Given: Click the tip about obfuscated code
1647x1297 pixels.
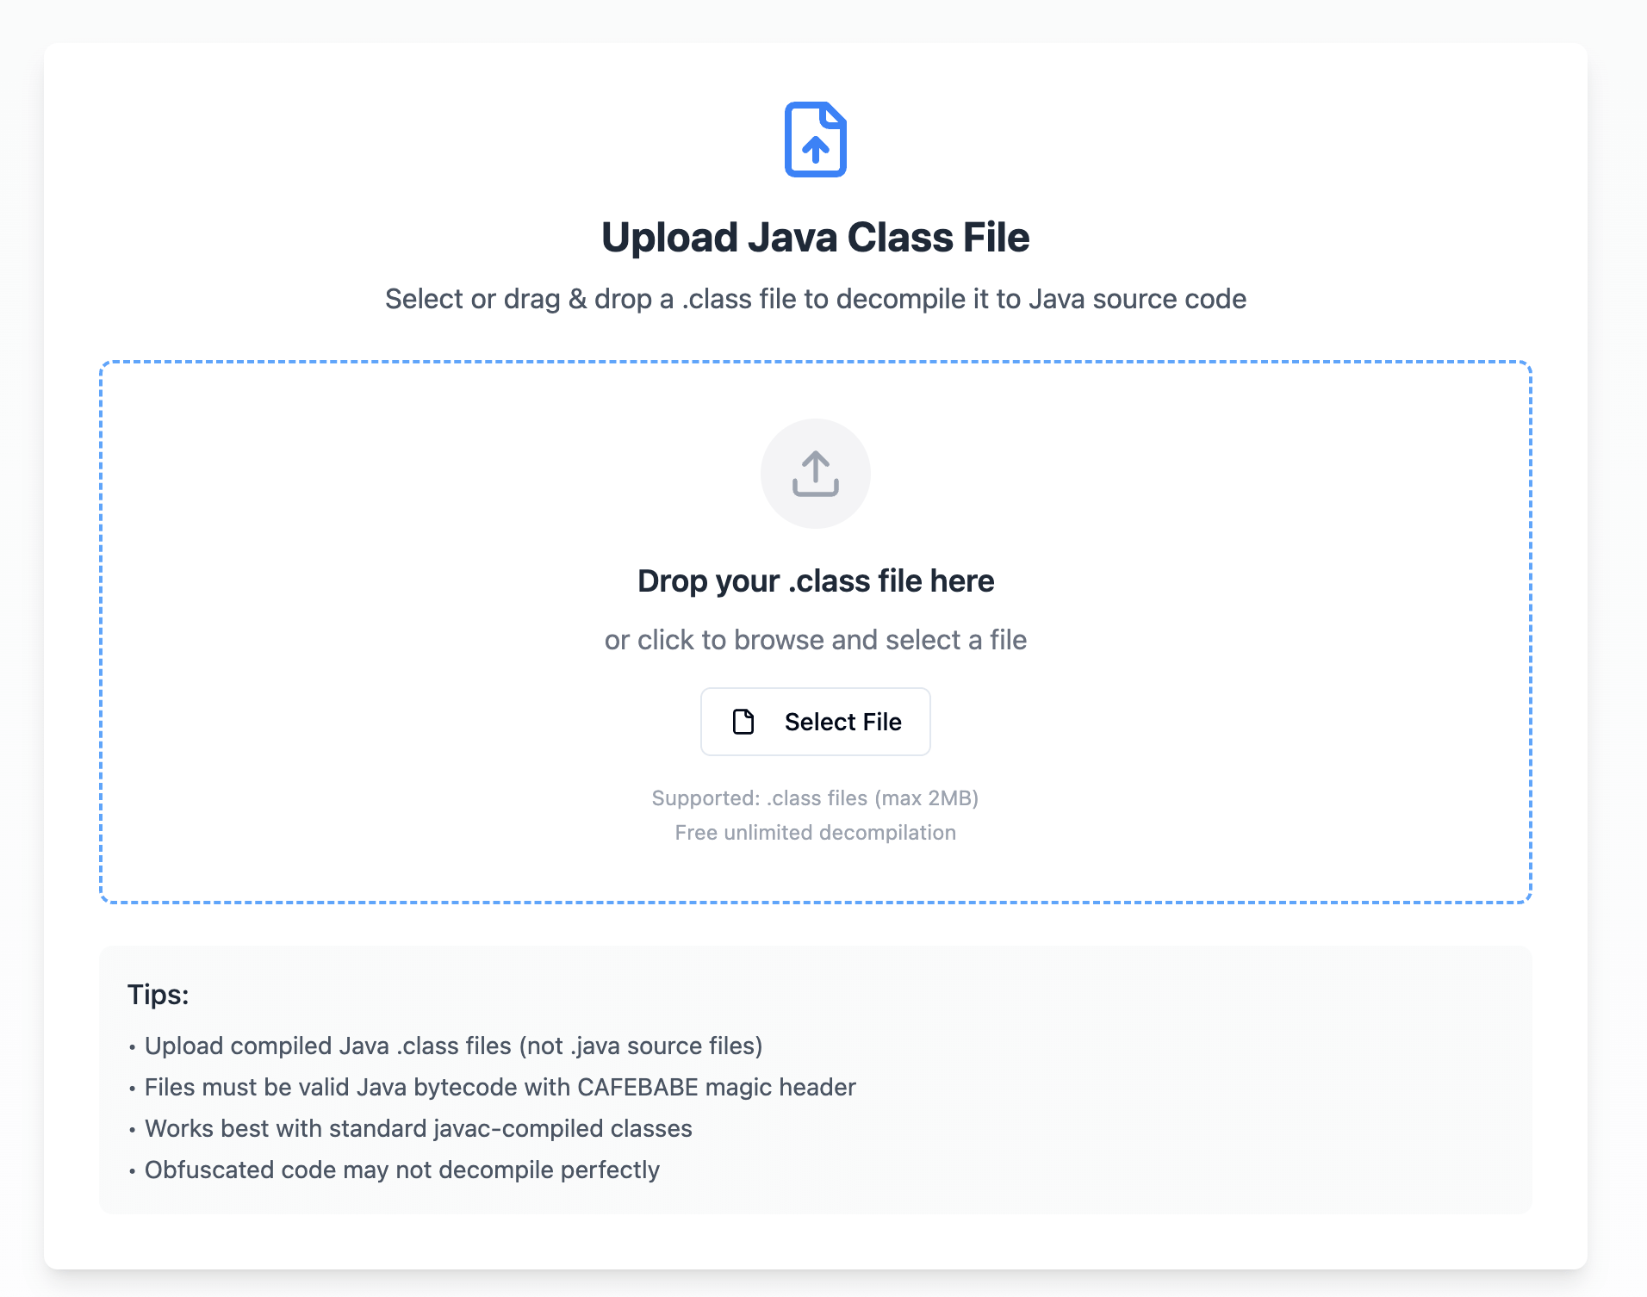Looking at the screenshot, I should (x=401, y=1170).
